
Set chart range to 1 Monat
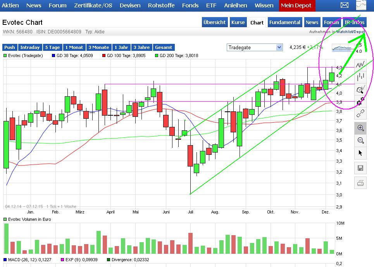click(x=74, y=47)
